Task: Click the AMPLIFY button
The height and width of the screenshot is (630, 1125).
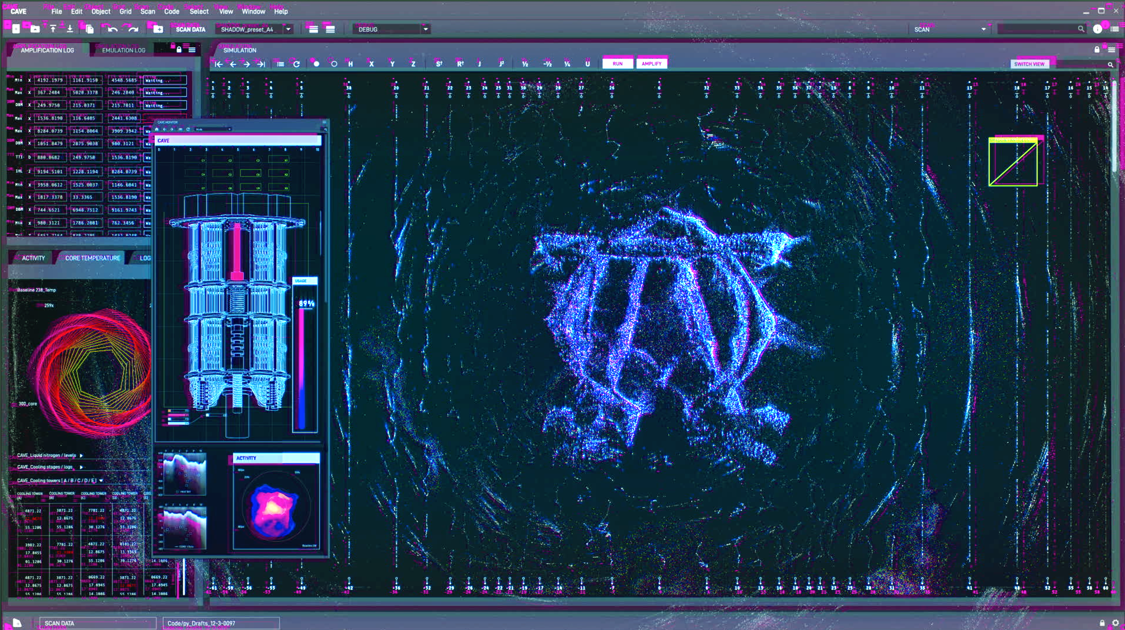Action: (652, 63)
